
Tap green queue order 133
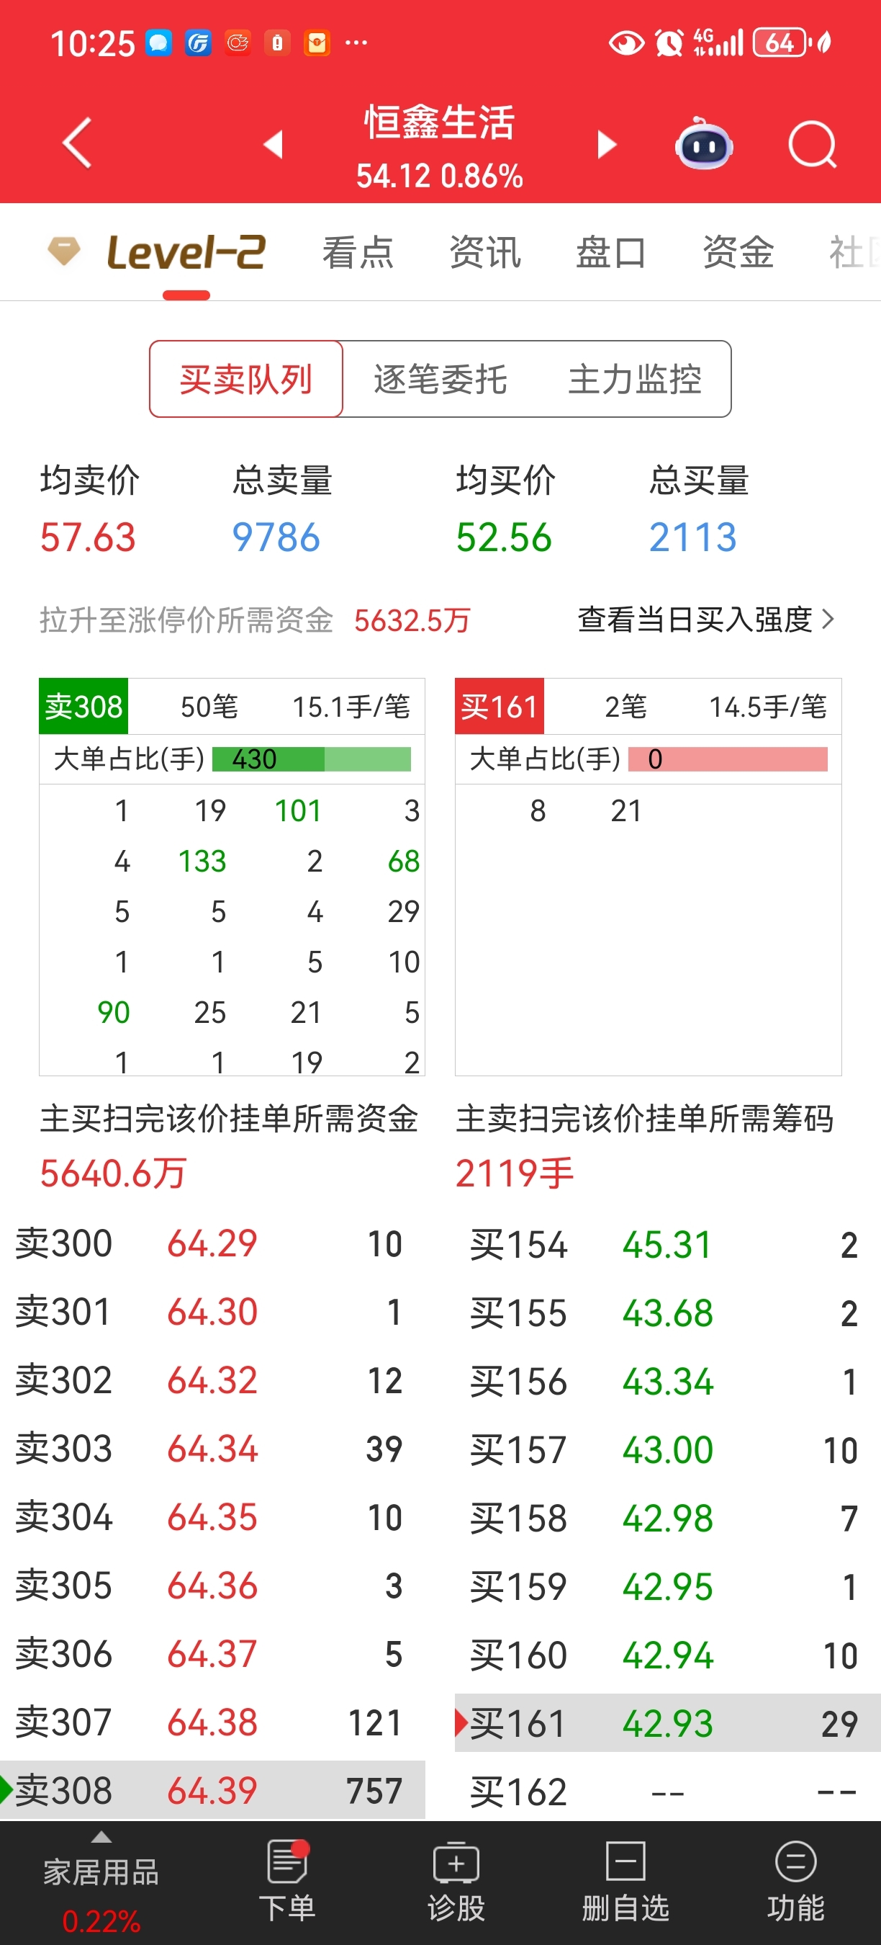[x=202, y=861]
